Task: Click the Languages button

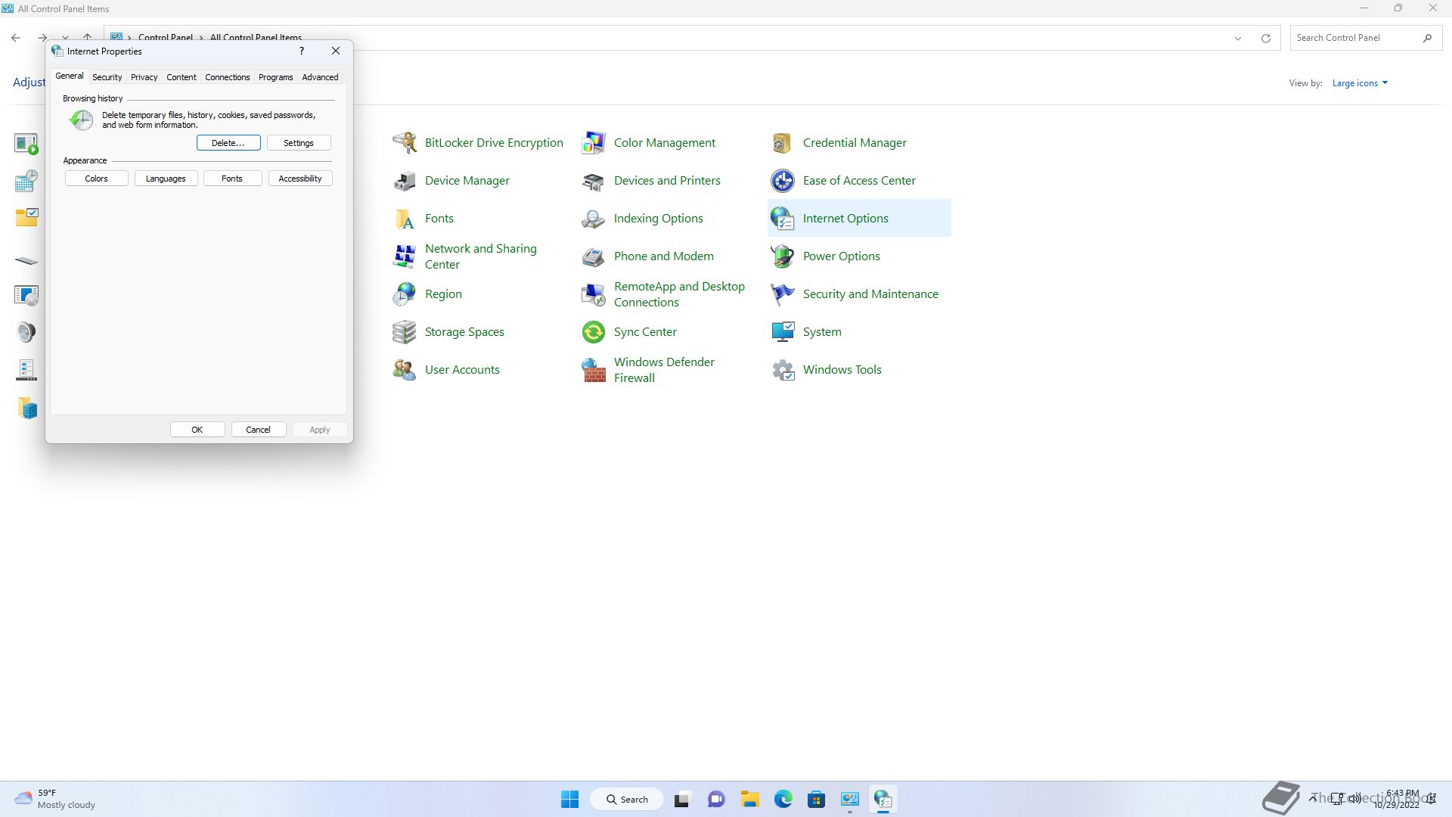Action: click(x=166, y=179)
